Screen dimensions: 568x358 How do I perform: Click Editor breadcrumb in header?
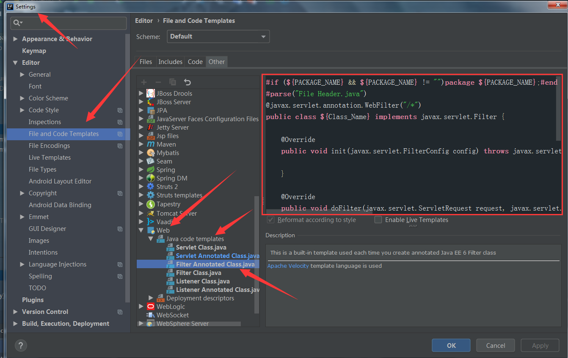click(144, 20)
